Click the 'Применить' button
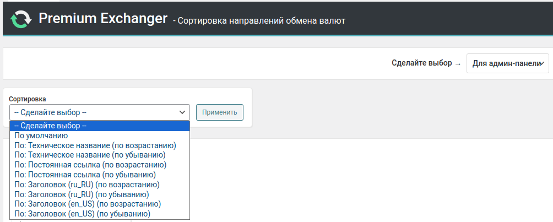Screen dimensions: 553x222 pyautogui.click(x=219, y=112)
